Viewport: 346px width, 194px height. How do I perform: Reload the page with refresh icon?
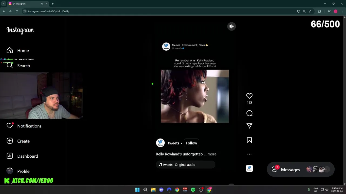17,11
